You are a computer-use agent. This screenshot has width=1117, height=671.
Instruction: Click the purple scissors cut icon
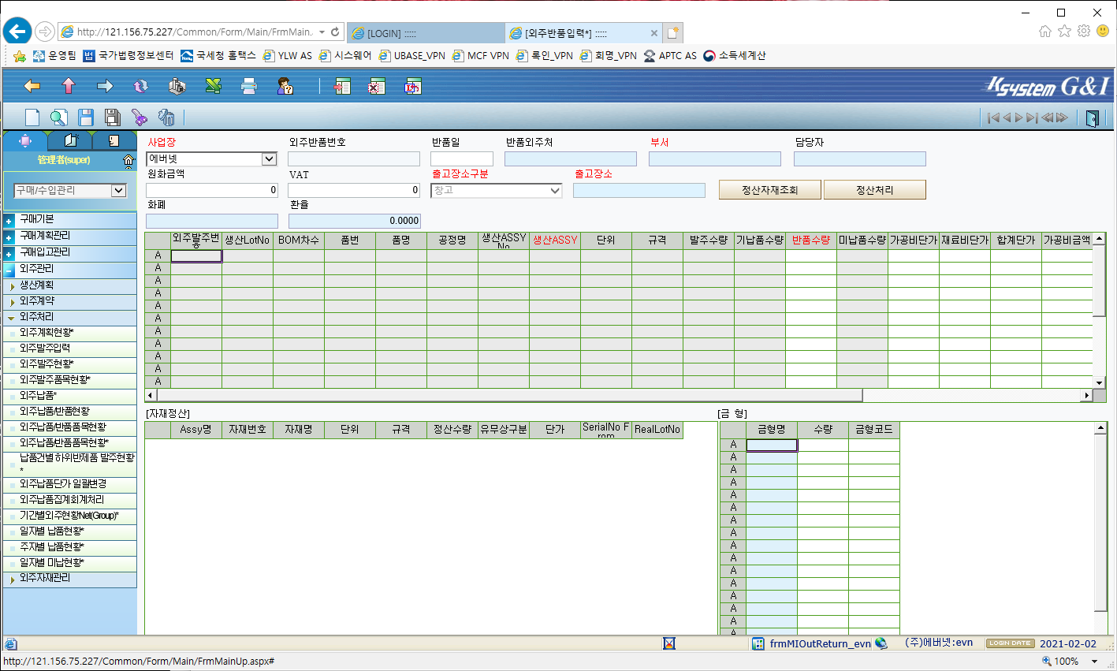tap(140, 117)
